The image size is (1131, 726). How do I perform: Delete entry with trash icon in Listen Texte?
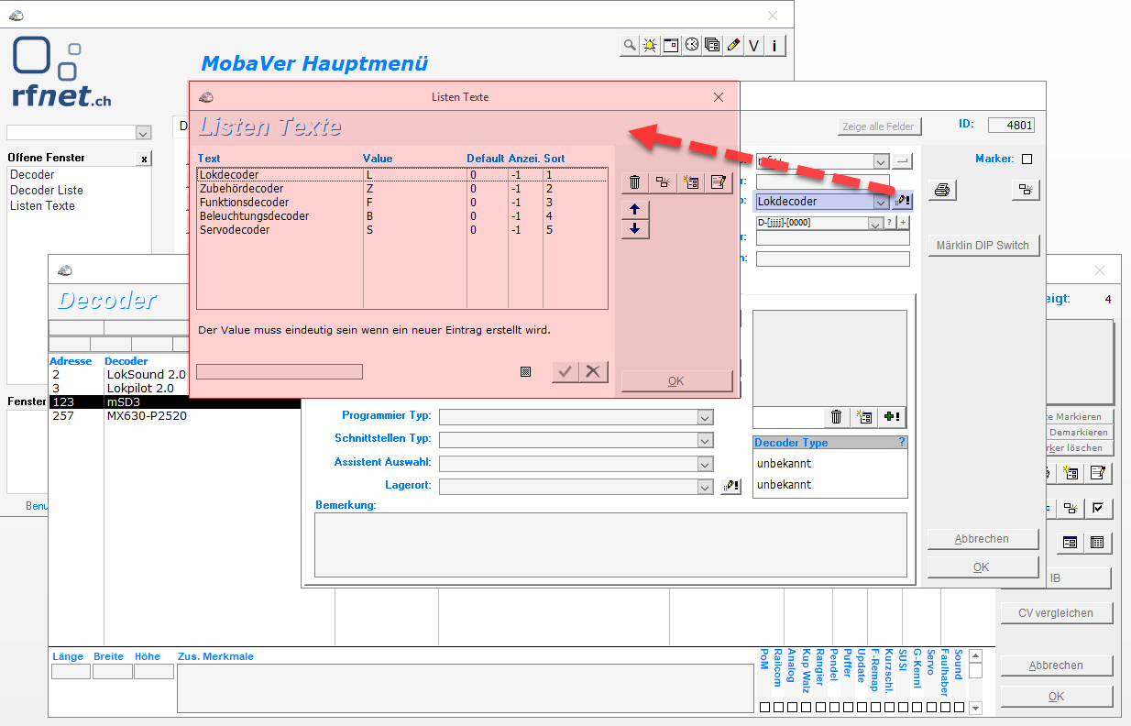click(x=634, y=182)
